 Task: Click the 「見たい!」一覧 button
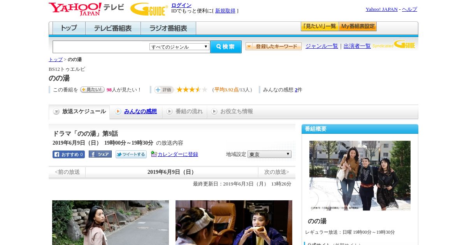pos(320,26)
